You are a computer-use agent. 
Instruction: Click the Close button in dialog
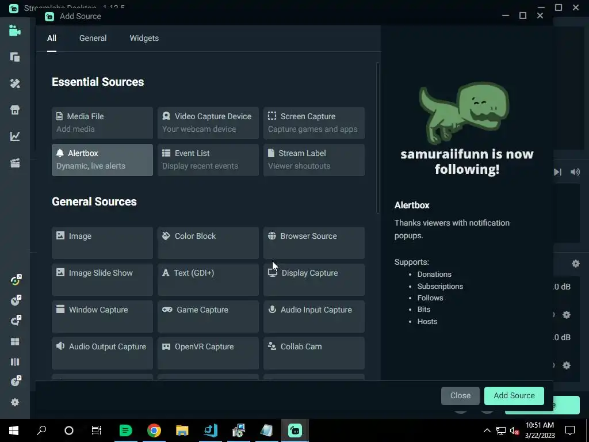460,396
